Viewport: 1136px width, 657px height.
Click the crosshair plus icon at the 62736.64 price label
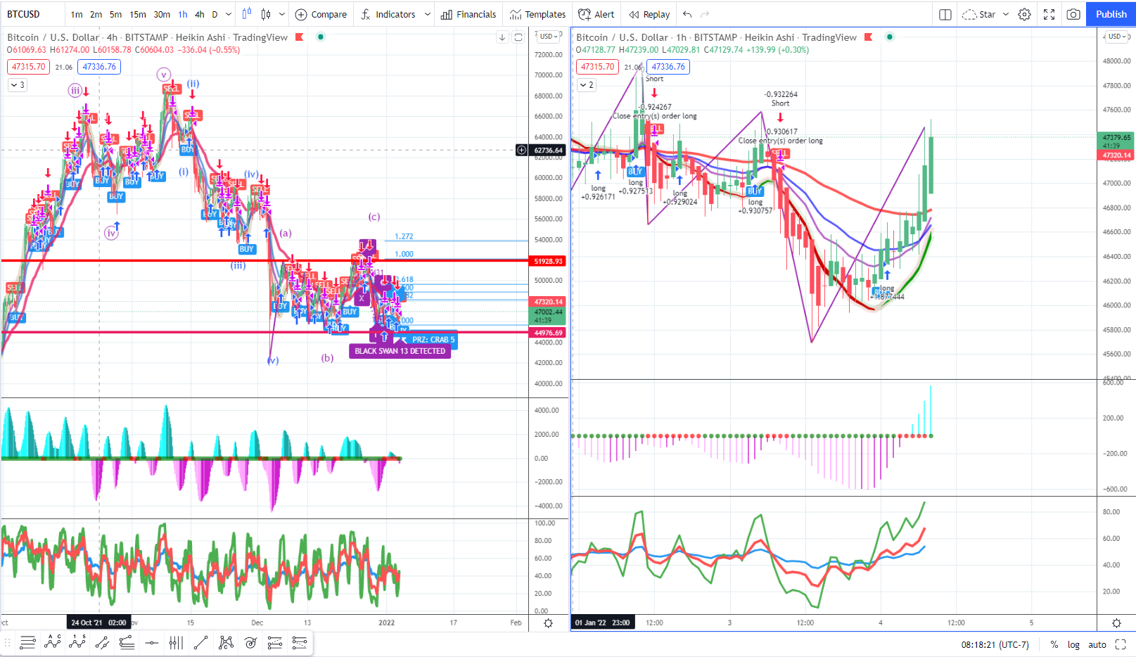coord(521,150)
